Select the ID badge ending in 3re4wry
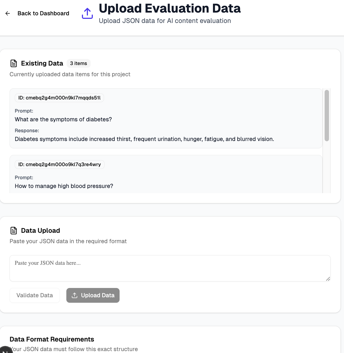The height and width of the screenshot is (353, 344). [x=60, y=164]
